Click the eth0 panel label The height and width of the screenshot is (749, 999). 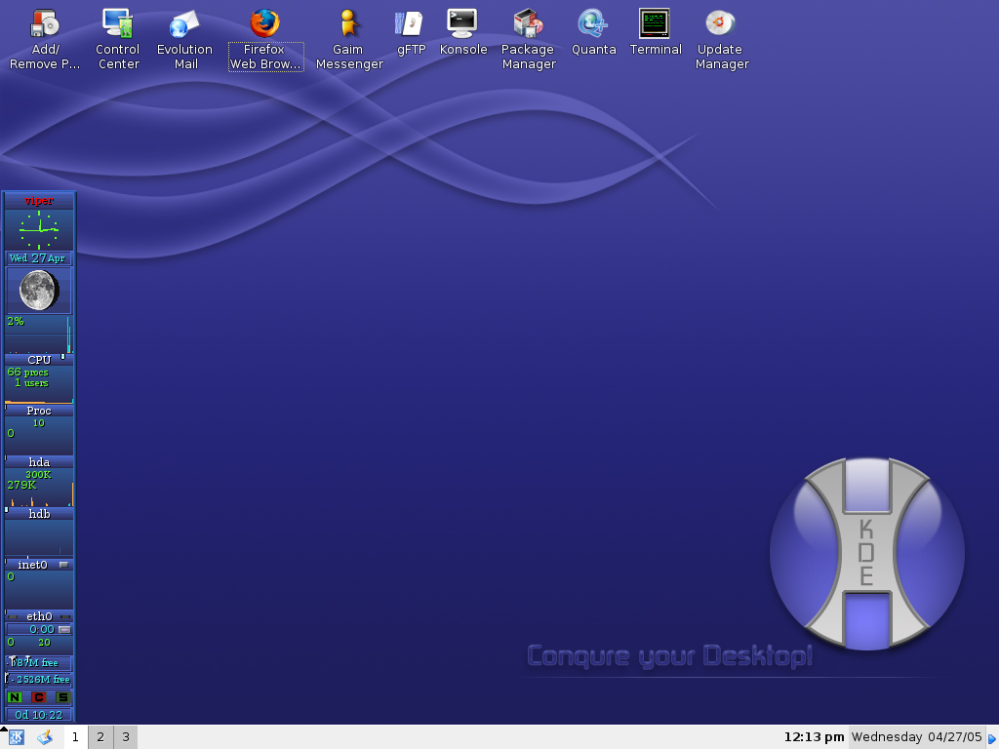pyautogui.click(x=39, y=616)
